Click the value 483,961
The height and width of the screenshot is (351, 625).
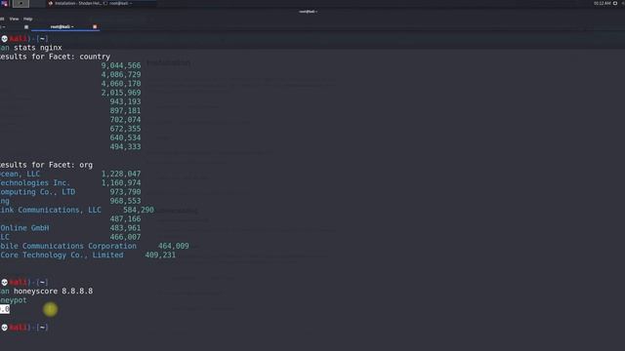point(125,228)
